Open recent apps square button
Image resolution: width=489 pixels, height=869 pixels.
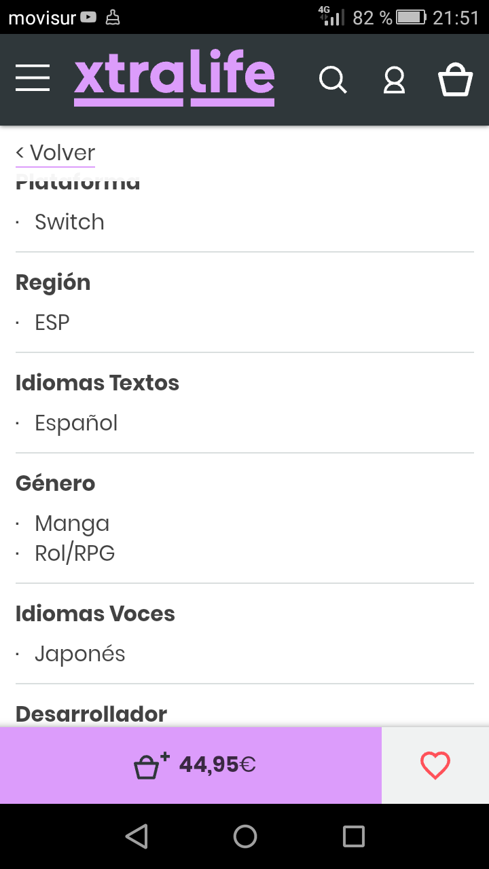coord(353,836)
